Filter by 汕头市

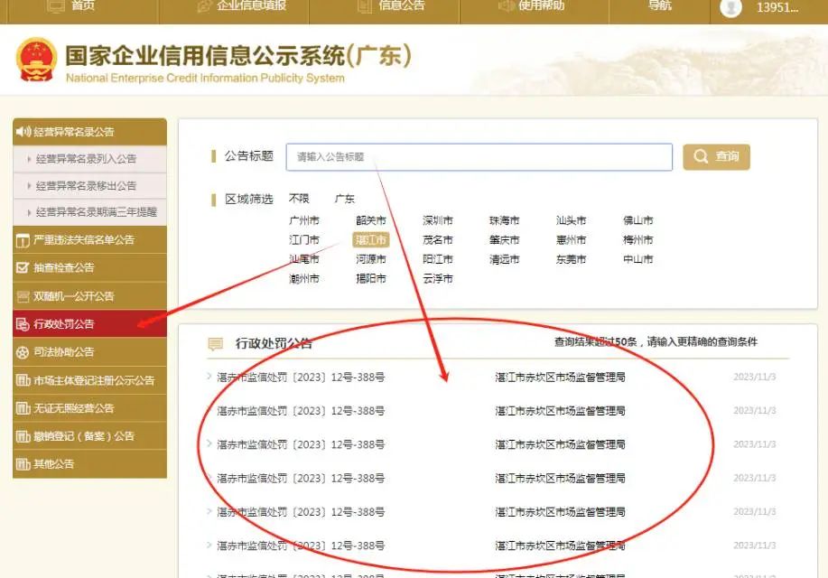571,220
